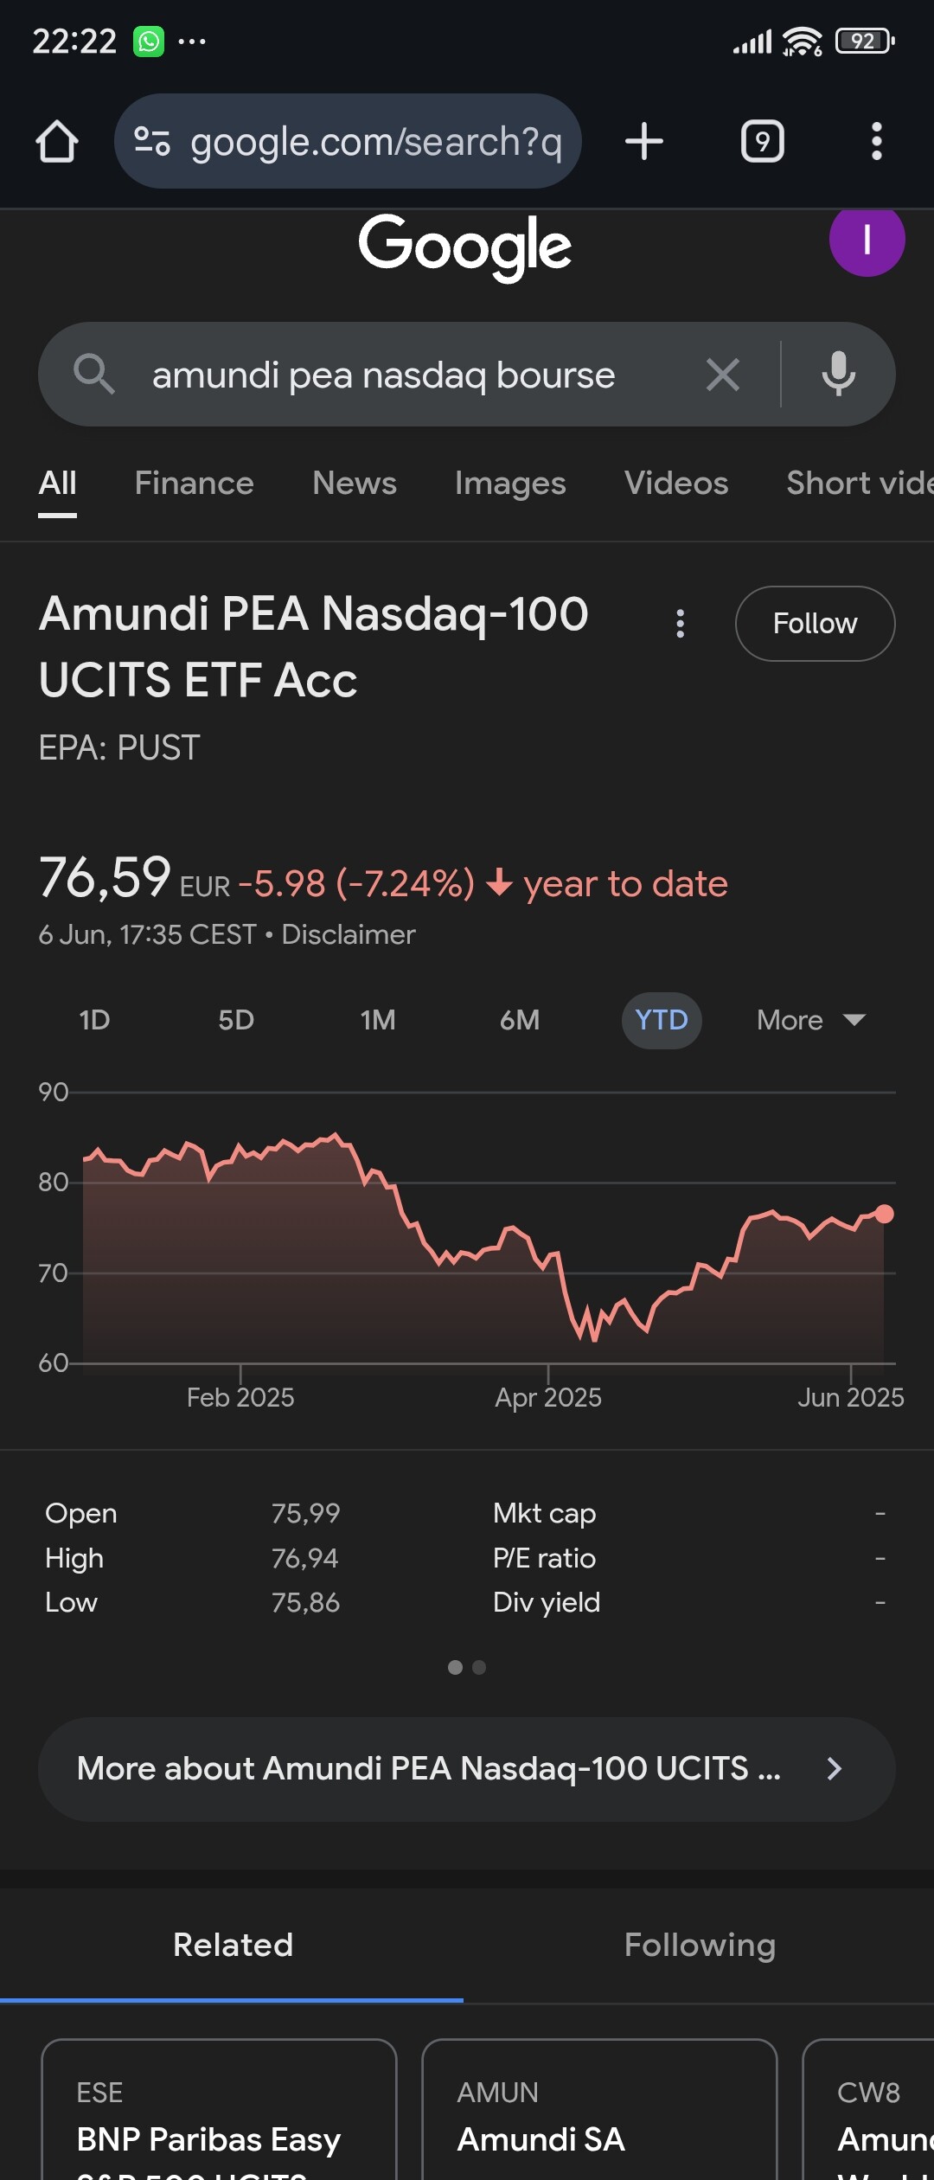Select the YTD chart range
Screen dimensions: 934x2180
click(662, 1020)
